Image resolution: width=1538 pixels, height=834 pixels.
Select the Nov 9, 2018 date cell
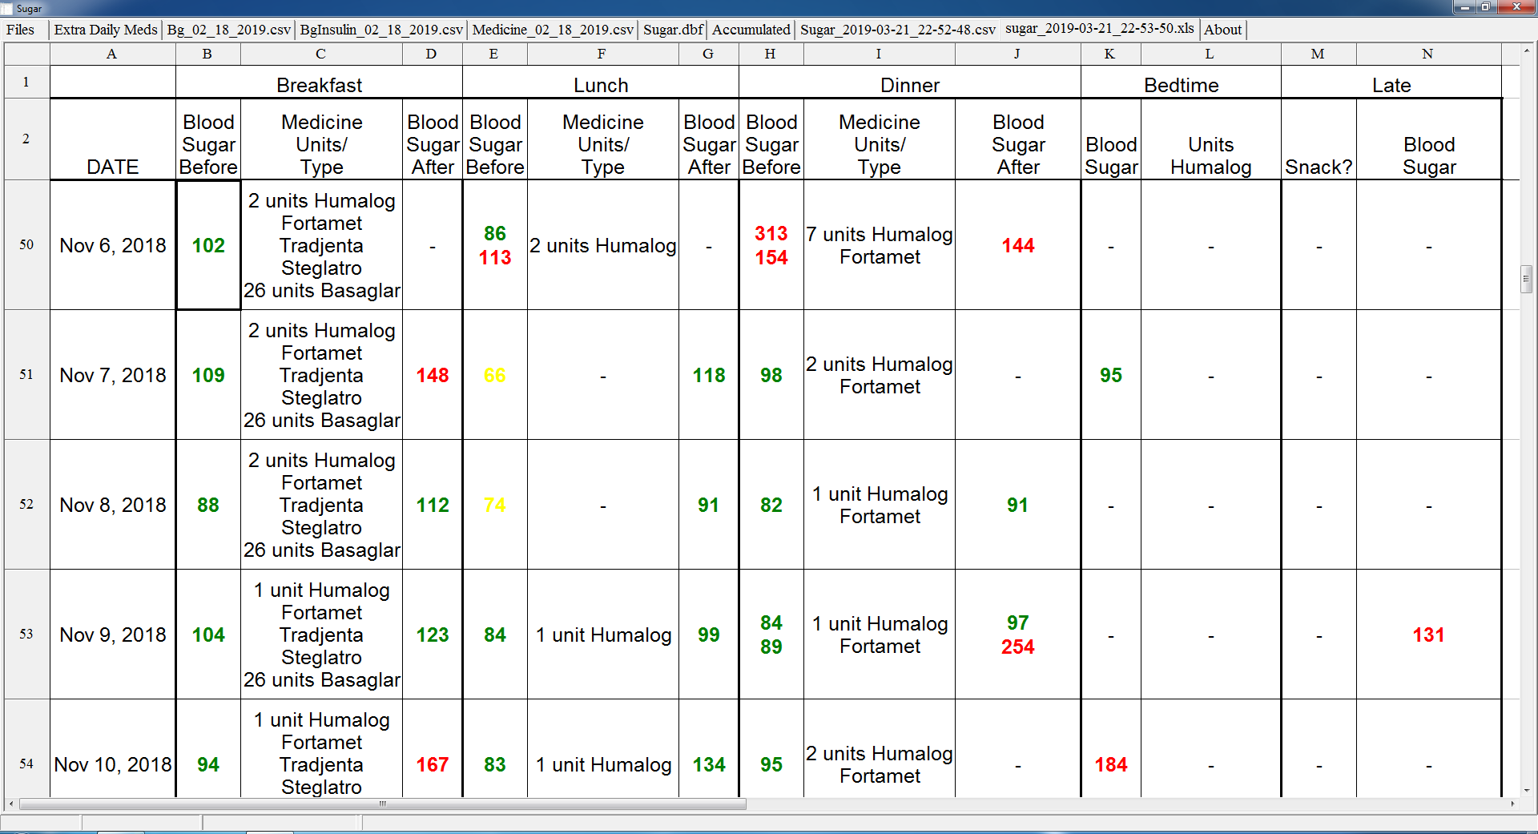pos(113,635)
